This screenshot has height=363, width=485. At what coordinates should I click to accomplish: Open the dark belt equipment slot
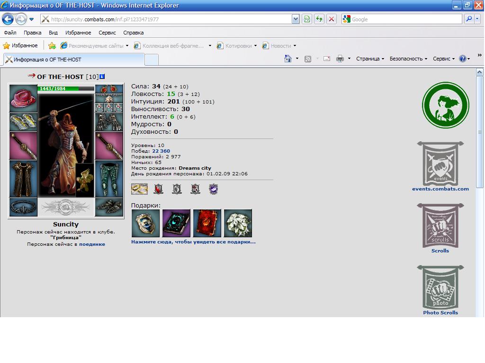(x=23, y=207)
